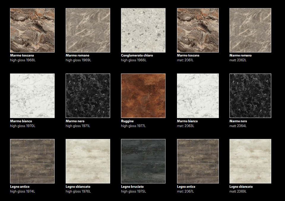The height and width of the screenshot is (201, 285).
Task: Click the "high gloss 1970L" code text
Action: tap(23, 126)
